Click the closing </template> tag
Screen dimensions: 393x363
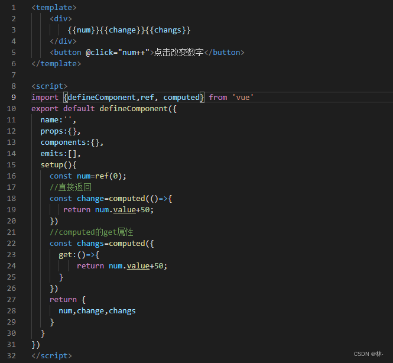(x=56, y=64)
